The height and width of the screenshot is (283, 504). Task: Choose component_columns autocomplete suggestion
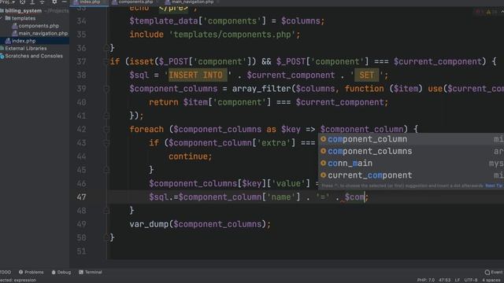click(411, 151)
